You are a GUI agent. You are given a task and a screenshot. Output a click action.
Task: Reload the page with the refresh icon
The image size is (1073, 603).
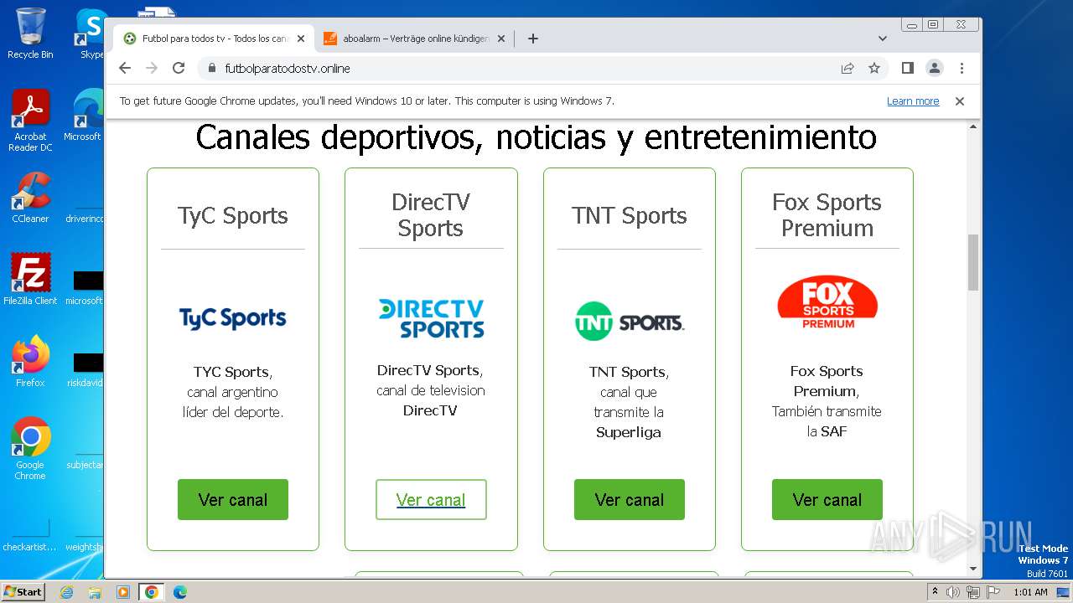coord(179,68)
